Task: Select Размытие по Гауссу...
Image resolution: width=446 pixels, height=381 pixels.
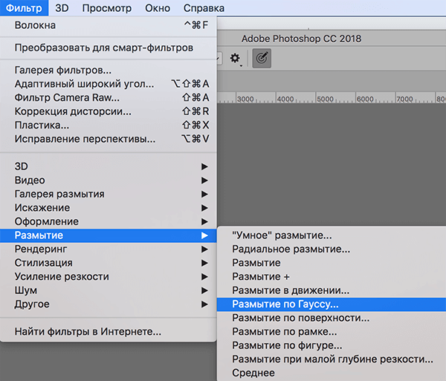Action: 332,305
